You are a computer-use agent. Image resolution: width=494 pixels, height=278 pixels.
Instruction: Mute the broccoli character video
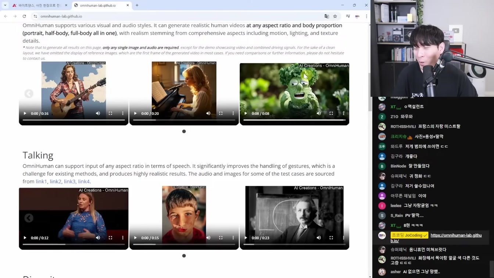coord(319,113)
